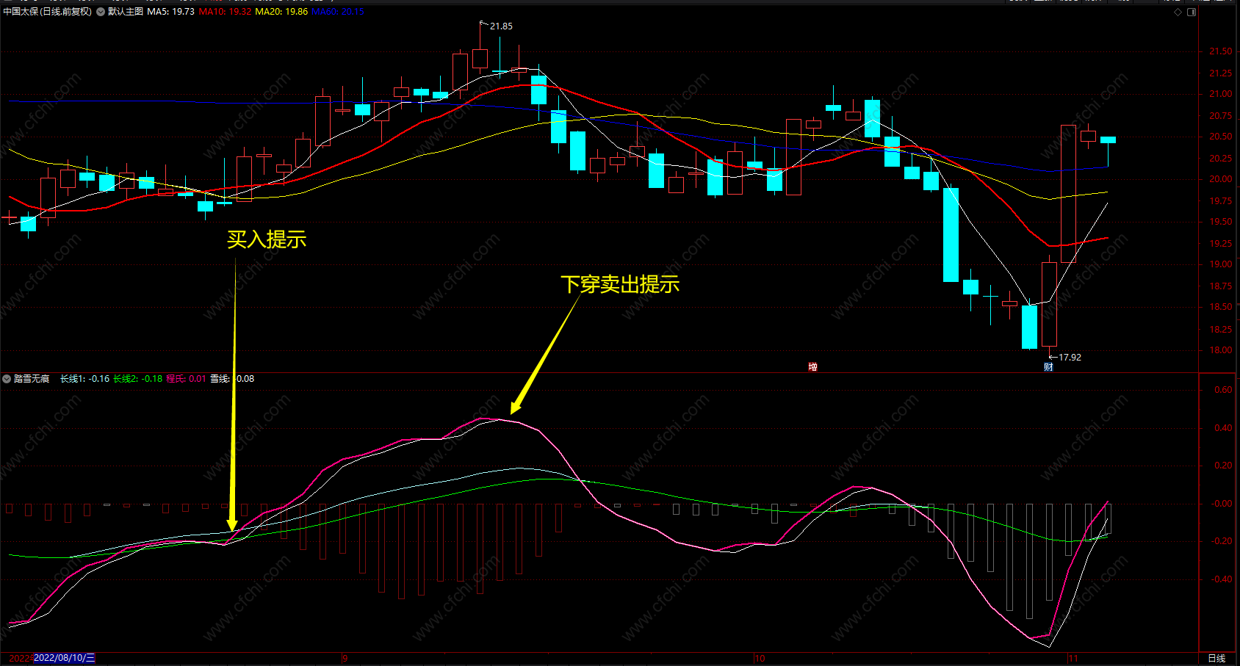Viewport: 1240px width, 666px height.
Task: Click the -0.40 indicator axis label
Action: click(x=1222, y=579)
